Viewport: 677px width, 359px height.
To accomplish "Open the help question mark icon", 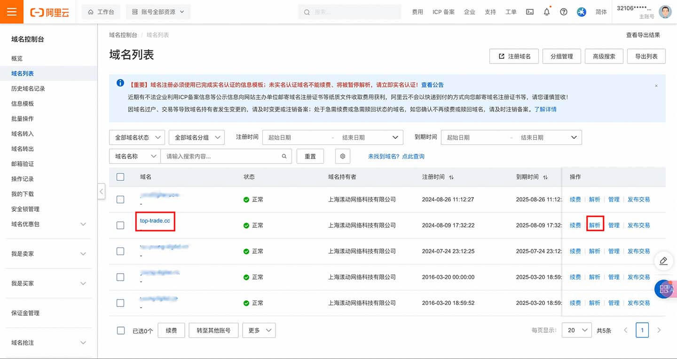I will coord(564,12).
